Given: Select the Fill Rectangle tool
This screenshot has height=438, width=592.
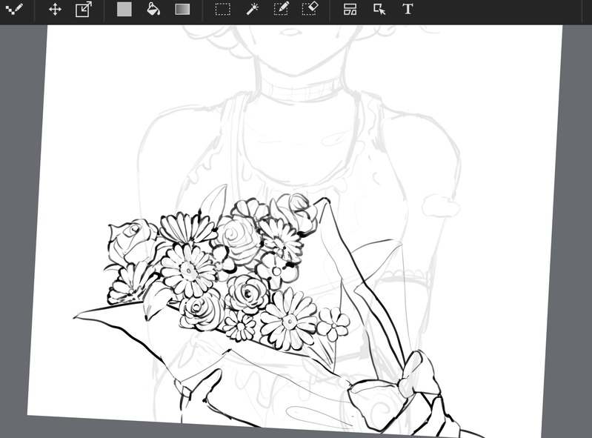Looking at the screenshot, I should point(124,9).
